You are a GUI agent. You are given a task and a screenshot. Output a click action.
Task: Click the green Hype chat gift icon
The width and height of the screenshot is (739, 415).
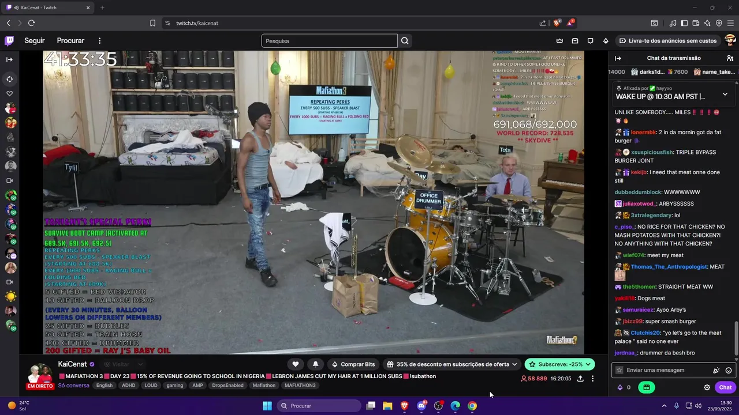tap(647, 387)
